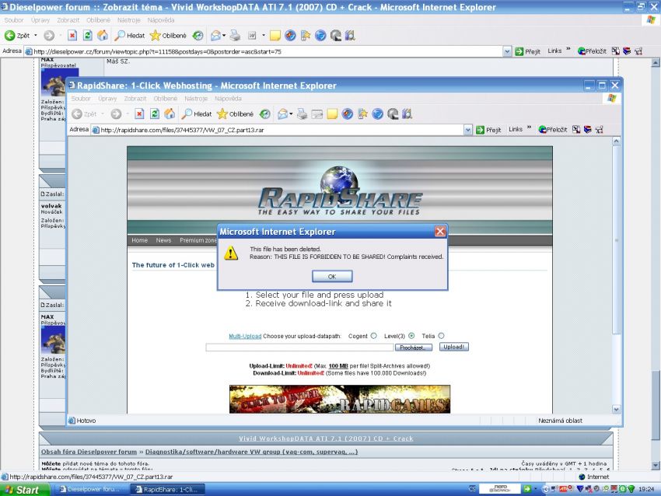
Task: Select Level(3) upload-datapath radio button
Action: pyautogui.click(x=411, y=336)
